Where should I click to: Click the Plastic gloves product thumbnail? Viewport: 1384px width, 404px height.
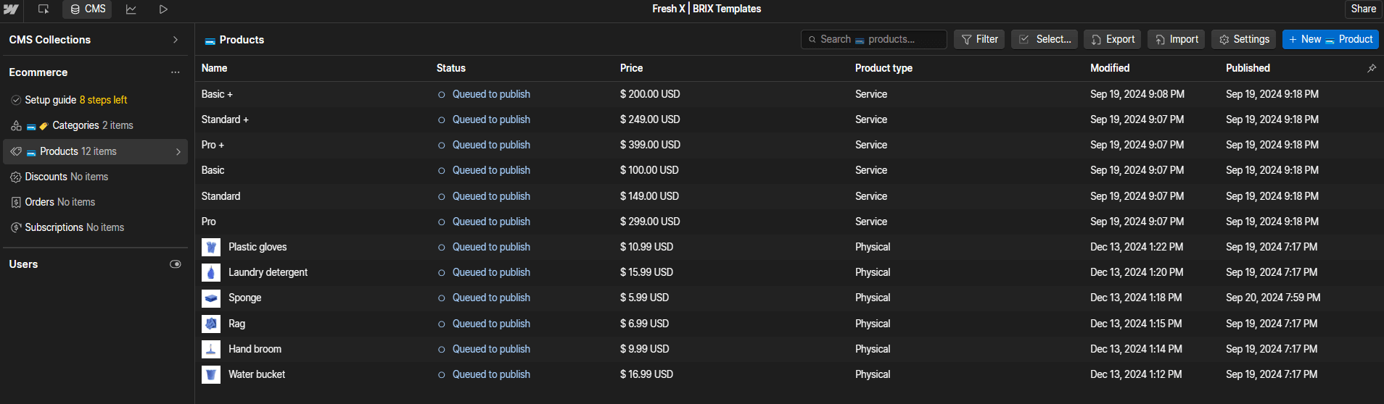click(x=211, y=247)
